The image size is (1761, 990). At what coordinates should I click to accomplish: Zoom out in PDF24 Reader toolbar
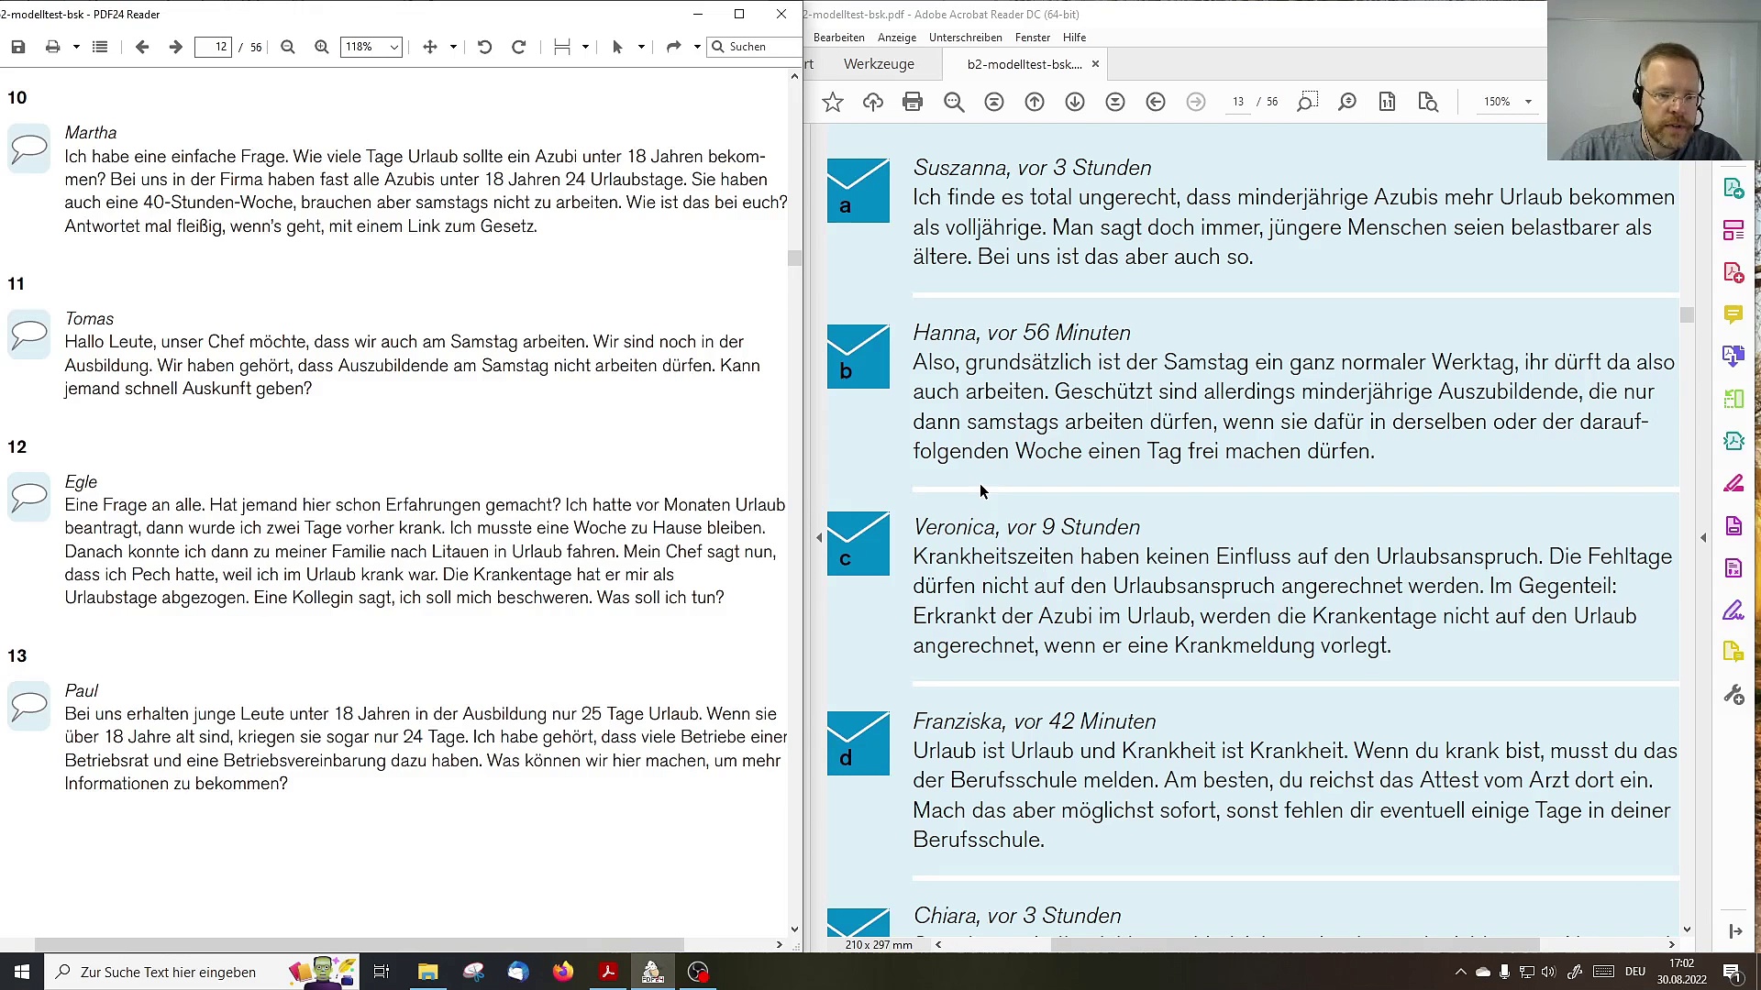pos(288,47)
